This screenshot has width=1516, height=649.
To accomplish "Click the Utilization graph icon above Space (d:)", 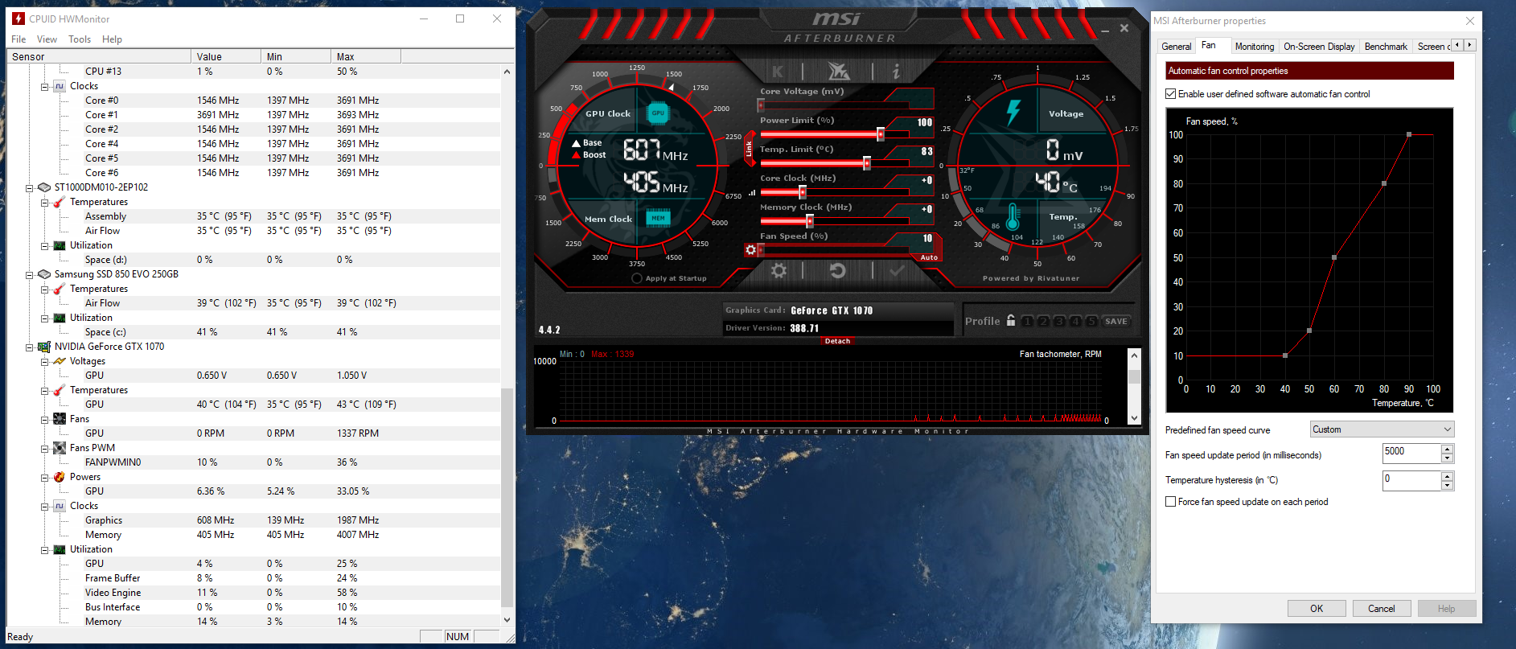I will (60, 245).
